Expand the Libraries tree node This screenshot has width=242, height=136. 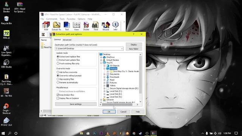[101, 100]
